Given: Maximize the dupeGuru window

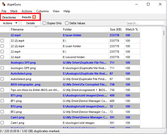Looking at the screenshot, I should point(148,4).
